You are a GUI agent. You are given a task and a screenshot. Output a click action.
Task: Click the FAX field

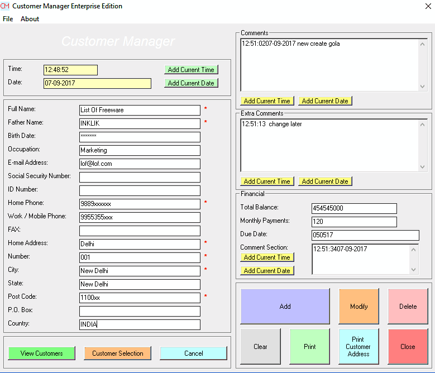point(140,231)
